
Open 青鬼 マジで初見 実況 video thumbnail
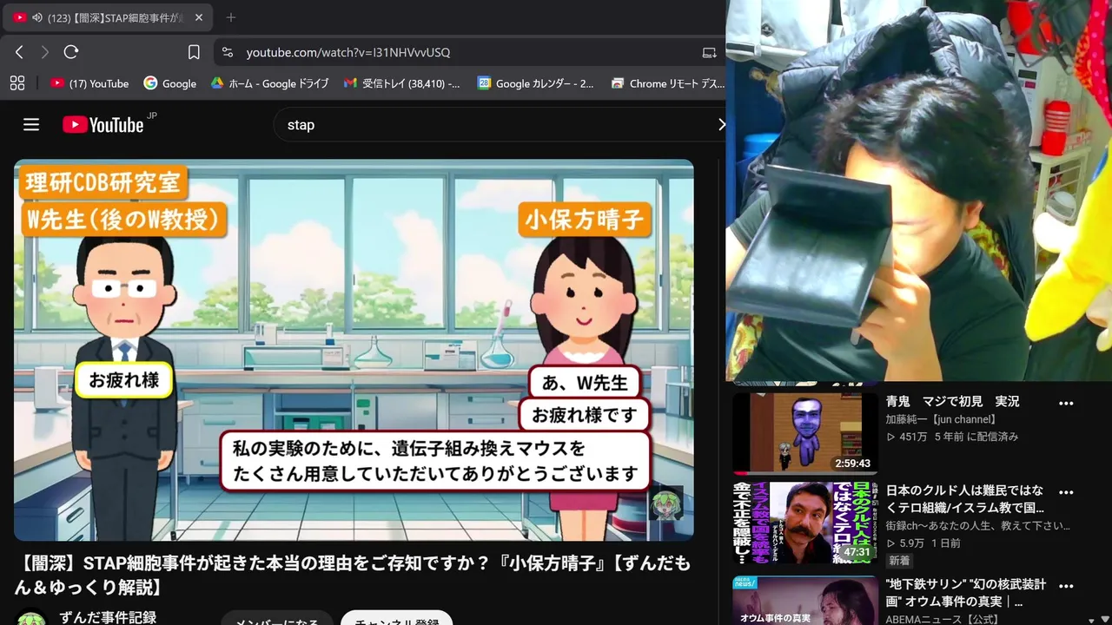[x=805, y=433]
